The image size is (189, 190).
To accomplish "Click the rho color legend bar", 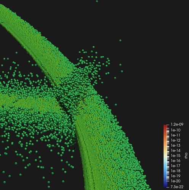I will point(165,156).
